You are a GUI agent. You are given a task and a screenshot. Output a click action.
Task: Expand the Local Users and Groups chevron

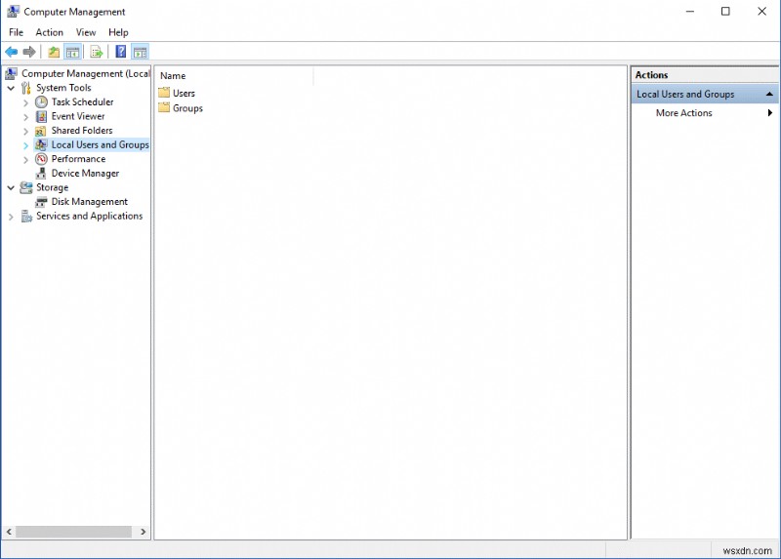tap(26, 145)
